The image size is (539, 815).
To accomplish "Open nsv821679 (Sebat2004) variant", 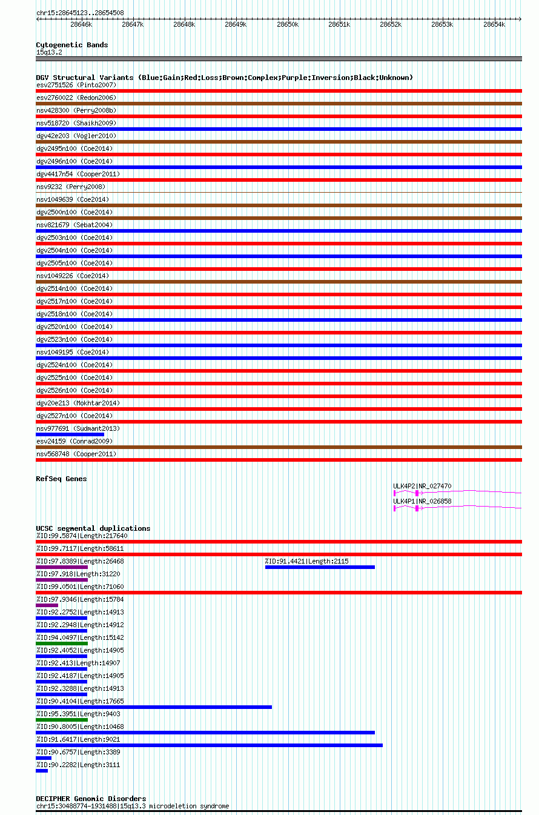I will click(74, 225).
